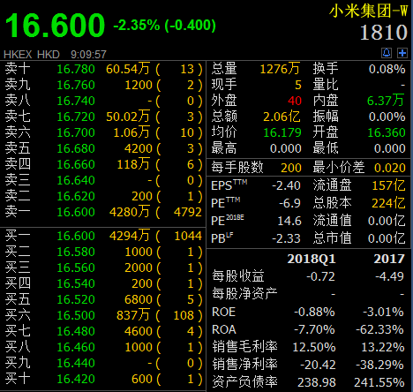
Task: Select the 2017 column header
Action: click(389, 259)
